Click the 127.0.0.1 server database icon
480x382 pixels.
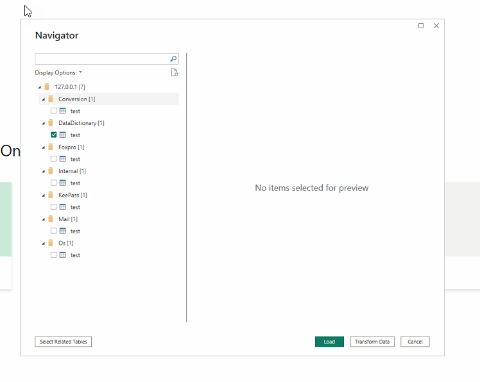(47, 87)
